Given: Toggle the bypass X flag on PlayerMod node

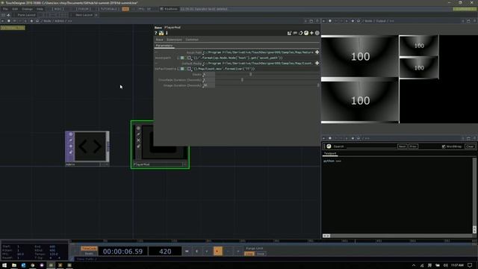Looking at the screenshot, I should tap(138, 140).
